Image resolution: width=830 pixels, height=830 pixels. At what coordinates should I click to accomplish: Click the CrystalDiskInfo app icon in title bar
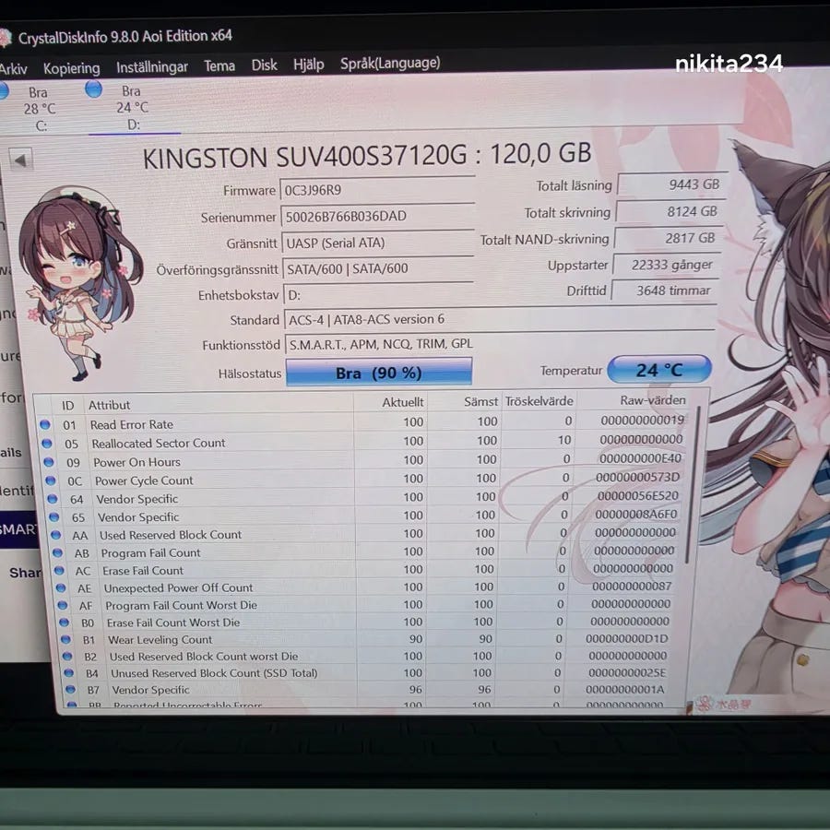coord(6,38)
